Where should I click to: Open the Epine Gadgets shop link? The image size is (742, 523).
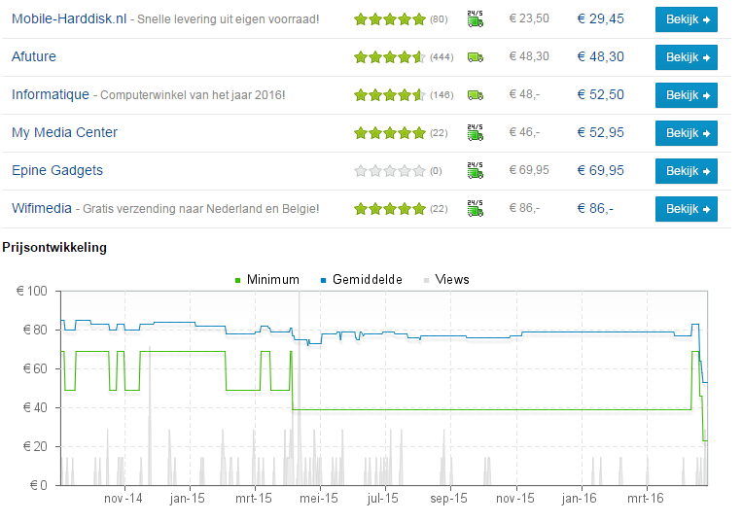57,170
